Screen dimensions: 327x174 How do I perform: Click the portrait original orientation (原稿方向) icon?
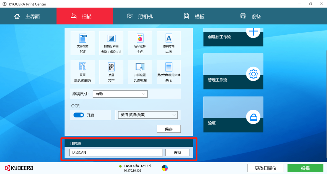[169, 43]
